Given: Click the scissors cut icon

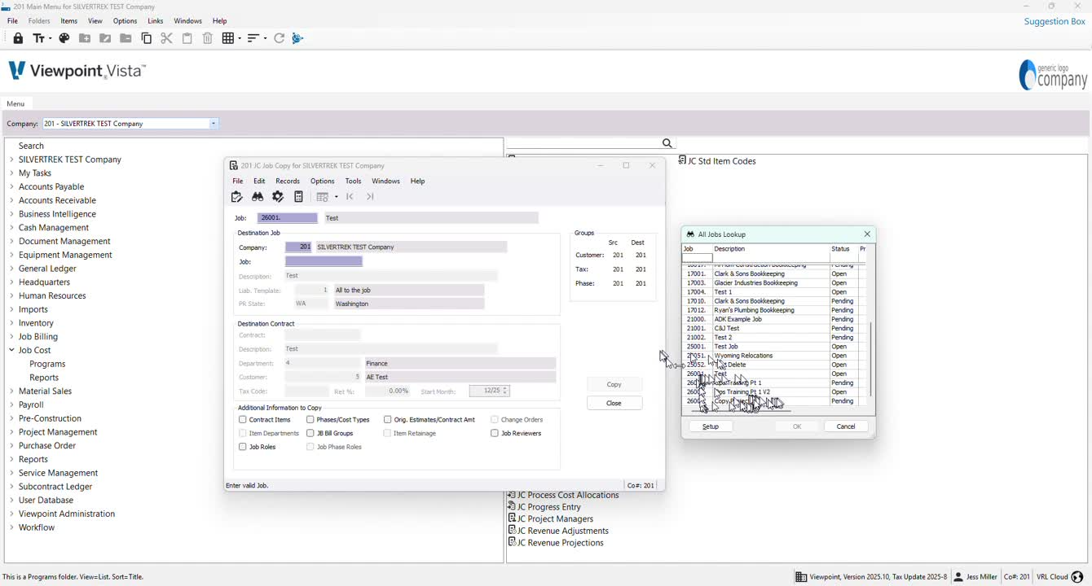Looking at the screenshot, I should [x=166, y=38].
